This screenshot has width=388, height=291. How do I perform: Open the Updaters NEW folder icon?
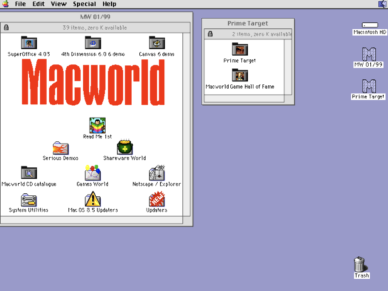pos(157,199)
